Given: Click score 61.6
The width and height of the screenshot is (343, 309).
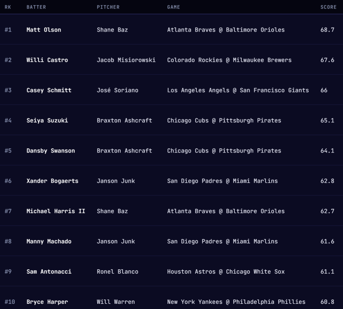Looking at the screenshot, I should click(327, 241).
